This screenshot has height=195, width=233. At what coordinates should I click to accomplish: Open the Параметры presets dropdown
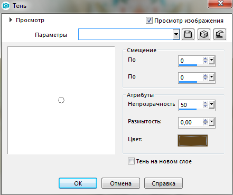pyautogui.click(x=176, y=34)
